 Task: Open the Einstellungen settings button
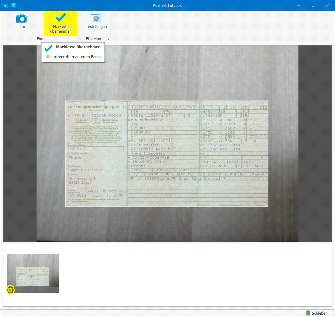click(96, 21)
